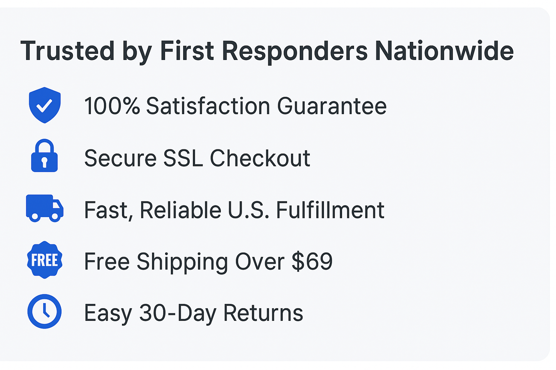Click the "Fast, Reliable U.S. Fulfillment" text
The width and height of the screenshot is (556, 370).
click(x=234, y=210)
